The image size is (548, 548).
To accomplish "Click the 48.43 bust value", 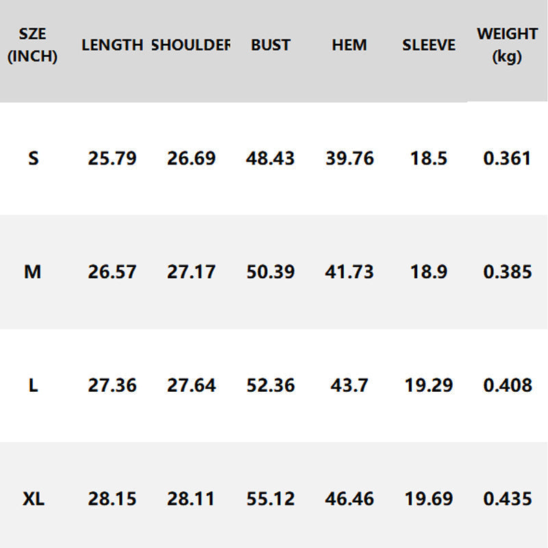I will (x=271, y=159).
